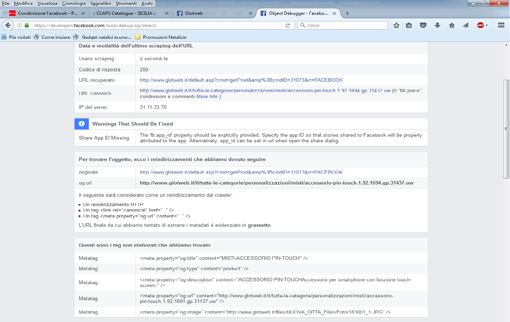Open the File menu
The height and width of the screenshot is (322, 510).
click(6, 3)
